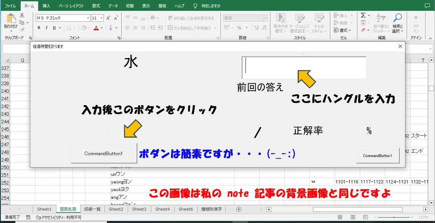Open 並べ替えとフィルター sort and filter
Screen dimensions: 435x223
(x=381, y=23)
